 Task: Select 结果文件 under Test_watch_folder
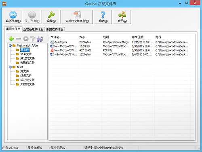(26, 54)
